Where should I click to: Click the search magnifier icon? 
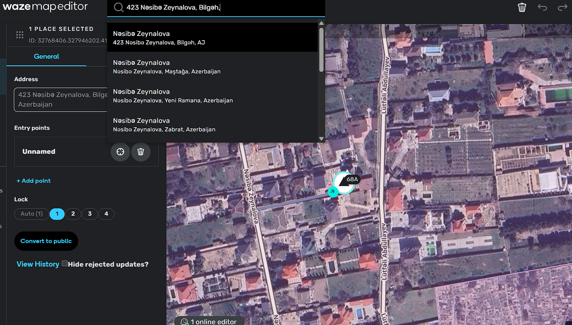pyautogui.click(x=118, y=7)
